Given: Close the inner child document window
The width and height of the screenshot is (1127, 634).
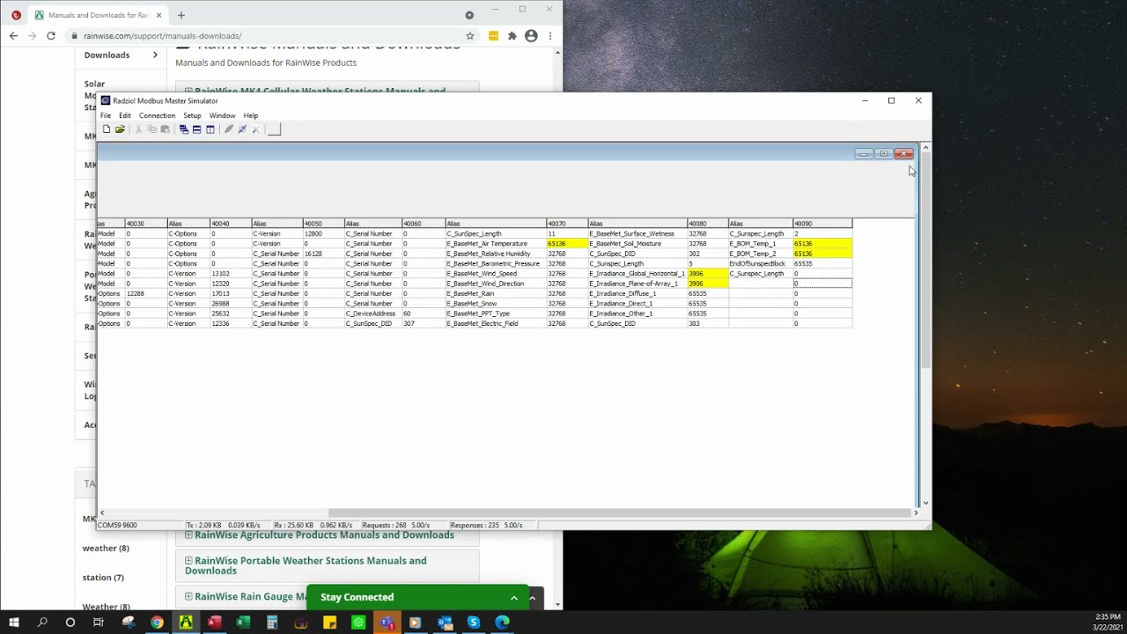Looking at the screenshot, I should point(903,154).
